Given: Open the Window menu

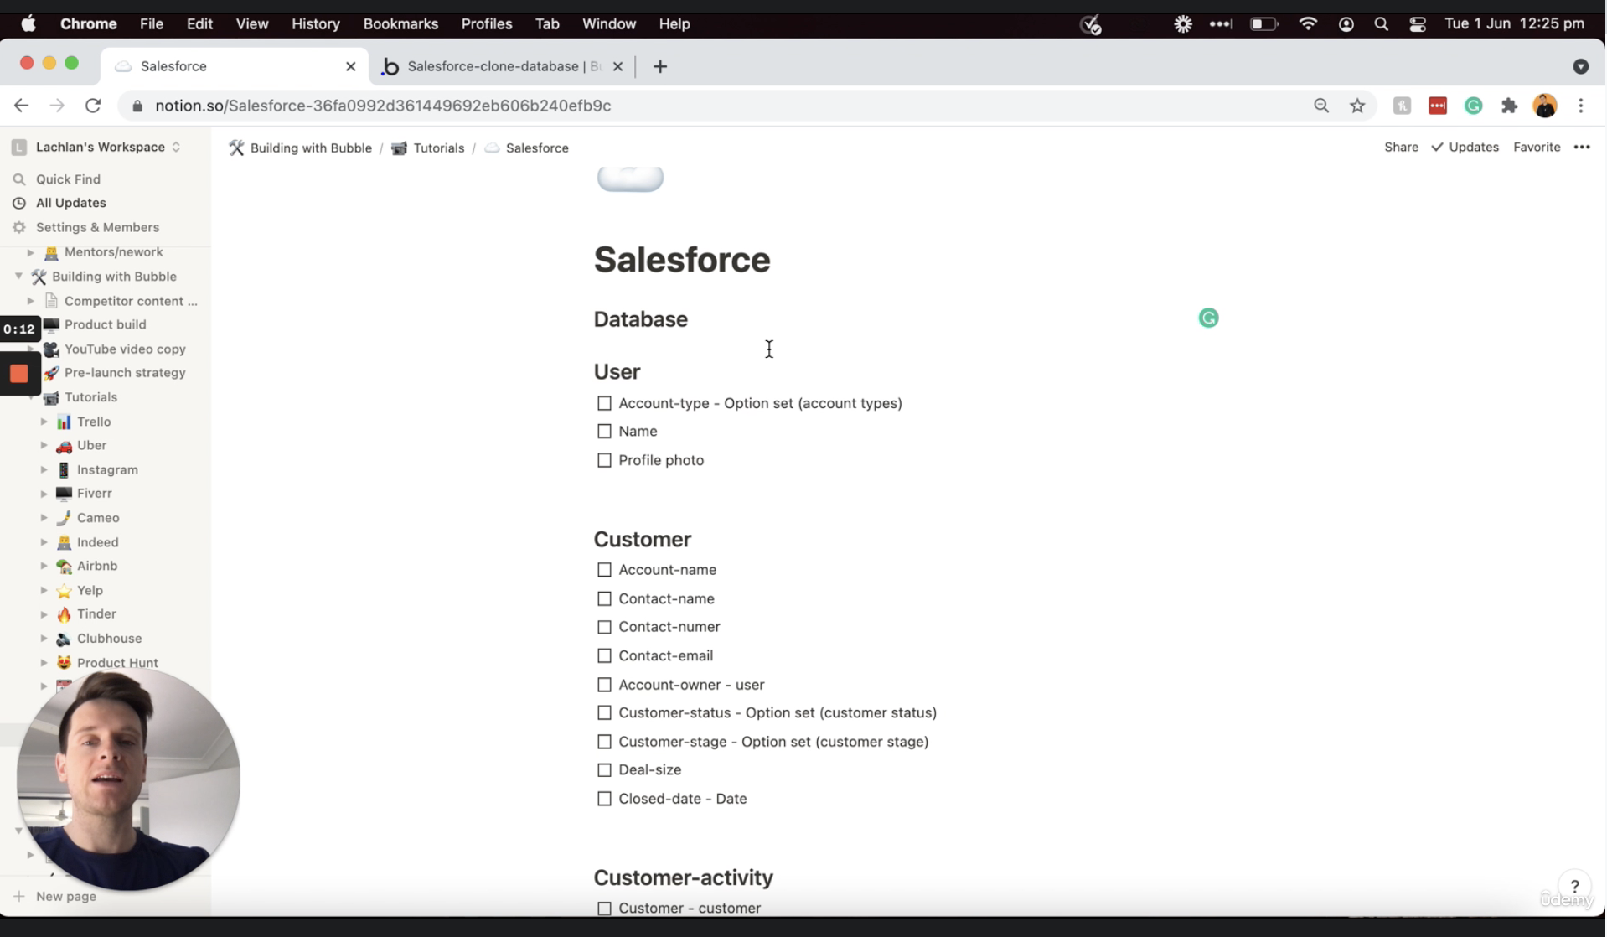Looking at the screenshot, I should tap(609, 24).
